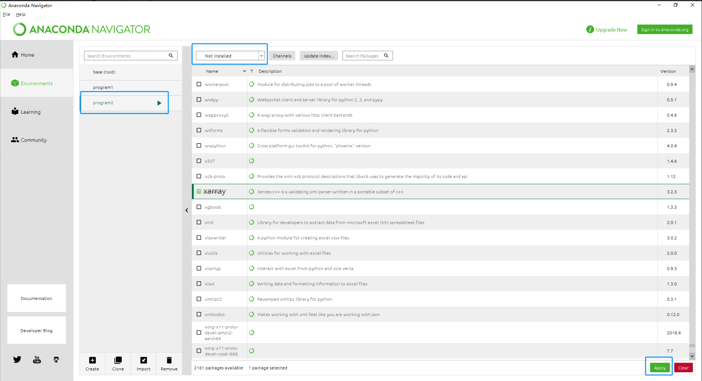The image size is (702, 381).
Task: Open the Documentation button
Action: pyautogui.click(x=36, y=298)
